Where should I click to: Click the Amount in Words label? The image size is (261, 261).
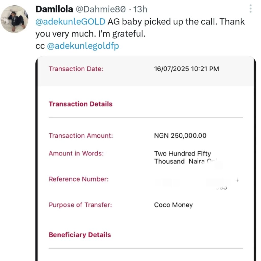pos(76,153)
